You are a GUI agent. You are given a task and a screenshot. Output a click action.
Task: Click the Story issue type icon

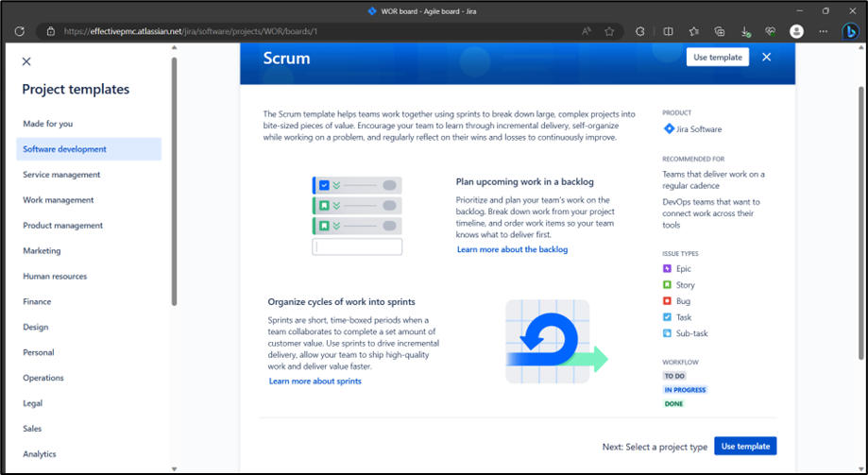pyautogui.click(x=667, y=284)
